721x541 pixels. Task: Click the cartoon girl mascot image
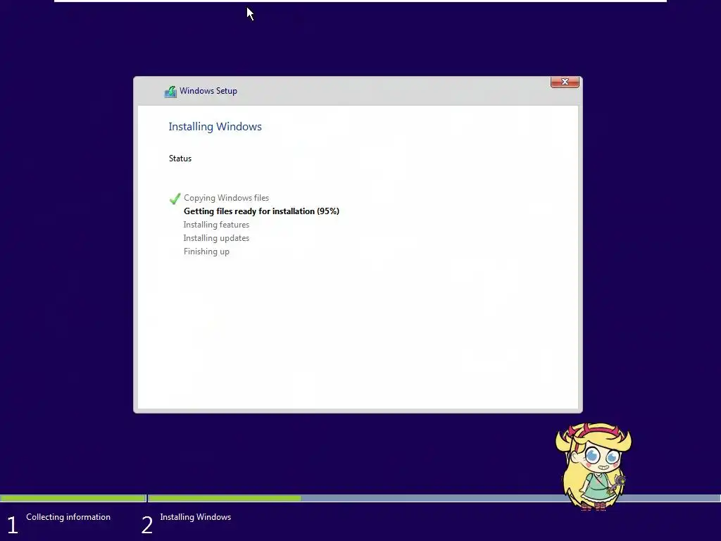coord(593,466)
